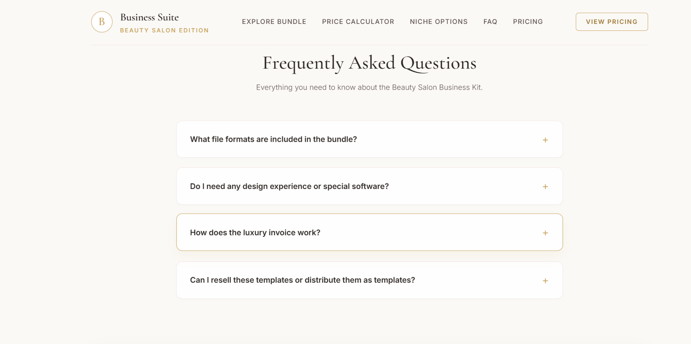Click plus icon beside file formats question
Image resolution: width=691 pixels, height=344 pixels.
[545, 140]
